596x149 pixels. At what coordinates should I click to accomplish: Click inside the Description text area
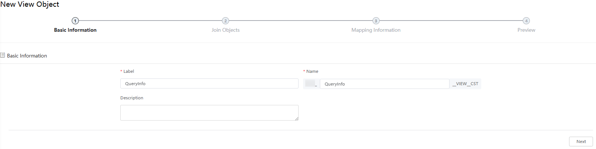pyautogui.click(x=209, y=113)
